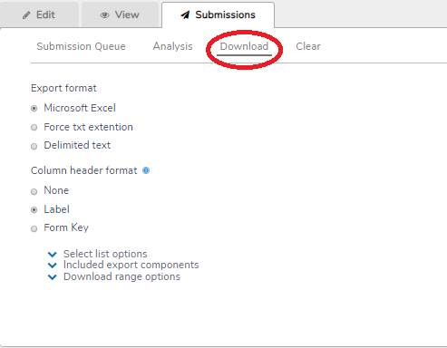The image size is (447, 348).
Task: Choose Force txt extention export format
Action: tap(34, 128)
